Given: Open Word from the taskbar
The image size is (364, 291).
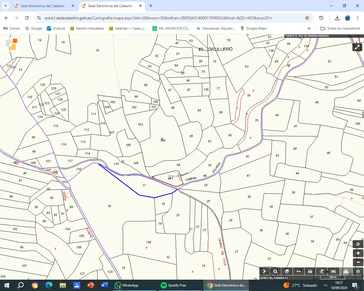Looking at the screenshot, I should coord(105,285).
